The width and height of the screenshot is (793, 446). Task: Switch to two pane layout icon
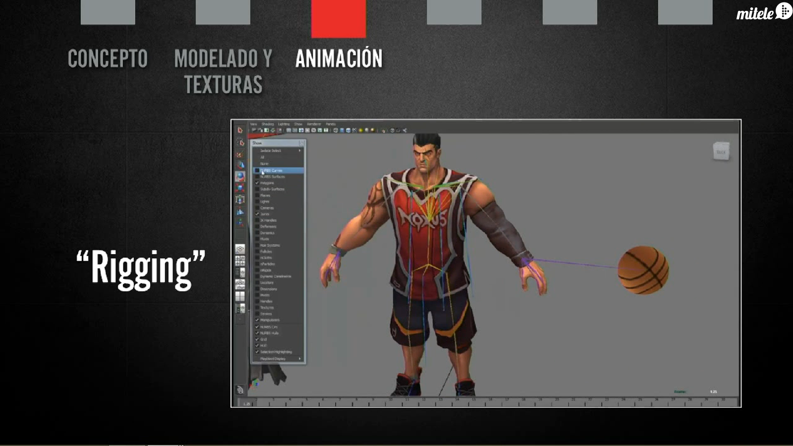click(240, 296)
